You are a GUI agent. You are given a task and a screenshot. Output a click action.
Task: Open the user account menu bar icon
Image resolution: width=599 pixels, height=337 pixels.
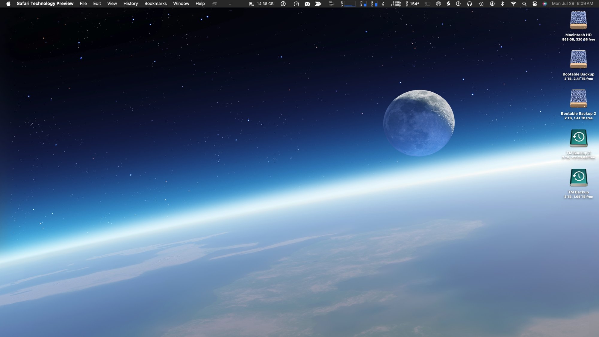pos(492,4)
